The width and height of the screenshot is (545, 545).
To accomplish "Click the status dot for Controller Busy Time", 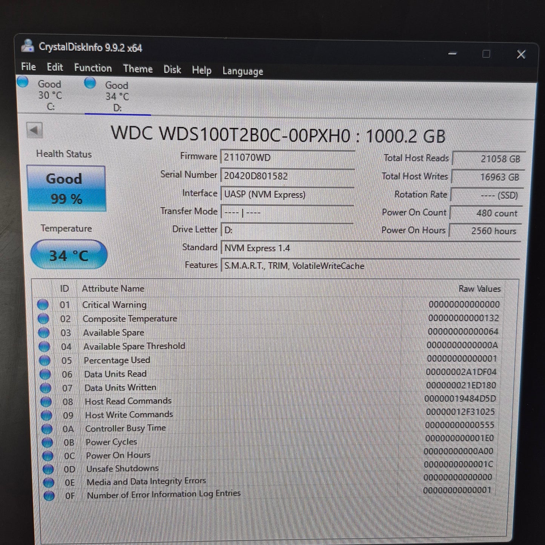I will (47, 429).
